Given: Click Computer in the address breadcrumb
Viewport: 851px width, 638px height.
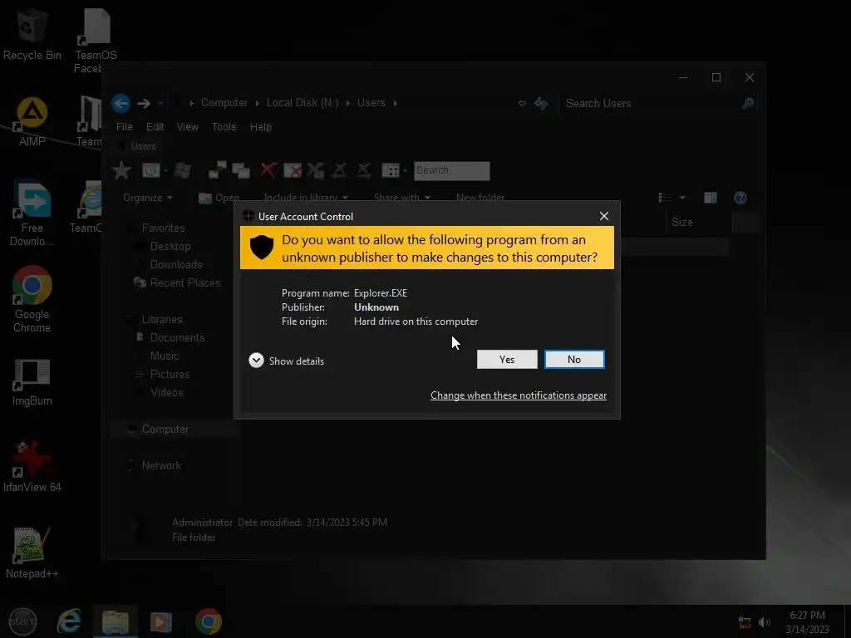Looking at the screenshot, I should 224,102.
